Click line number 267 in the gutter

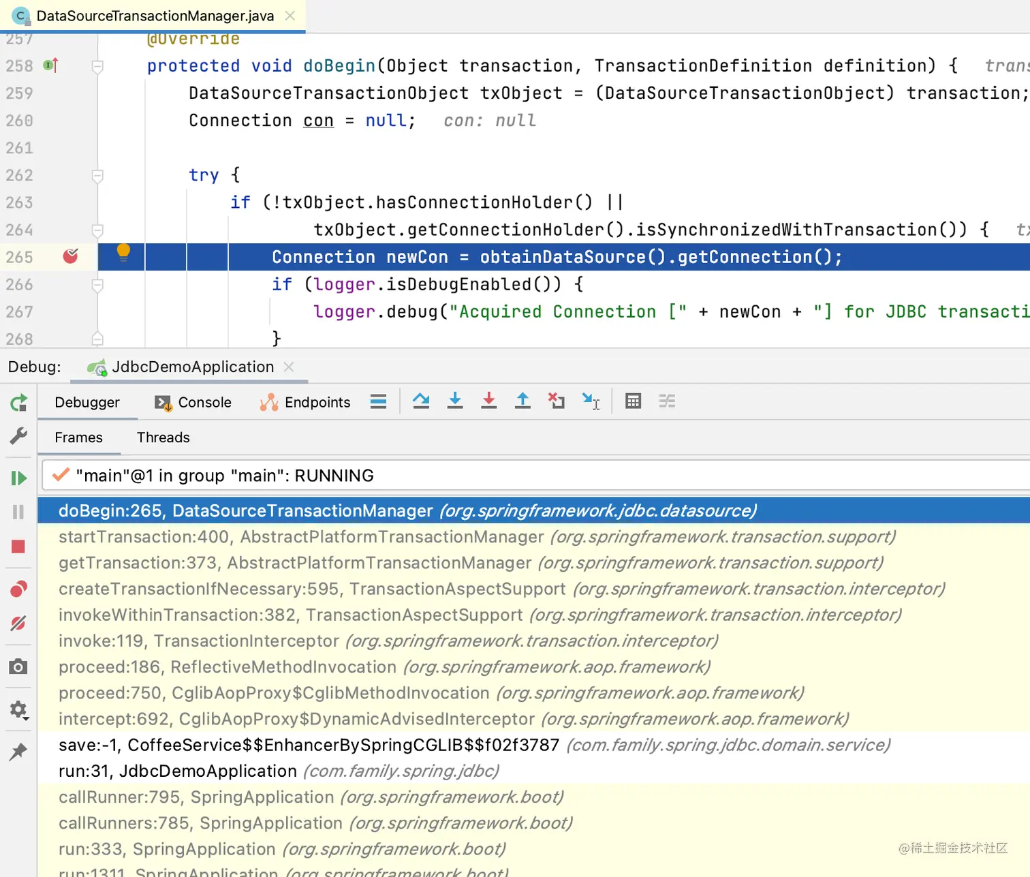(x=19, y=311)
